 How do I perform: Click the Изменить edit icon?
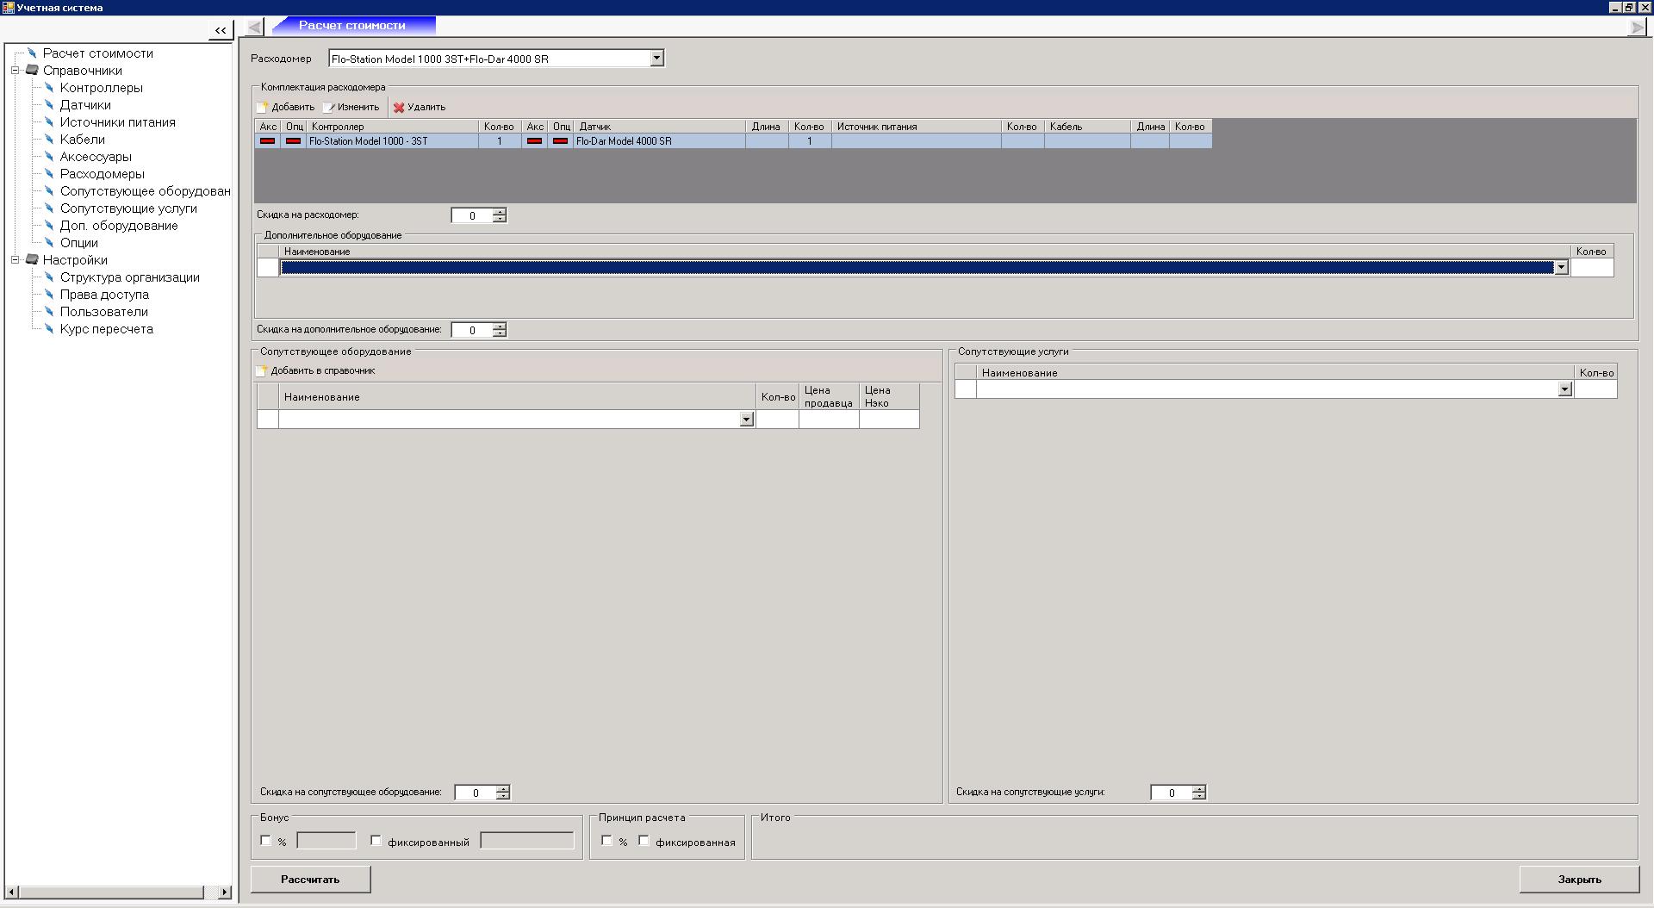coord(328,108)
